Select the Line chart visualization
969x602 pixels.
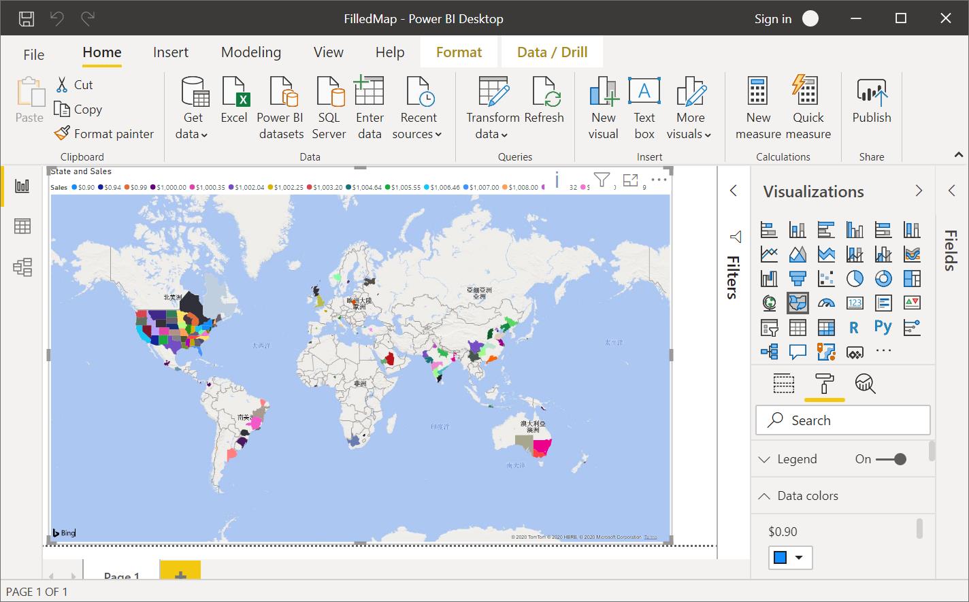(x=769, y=254)
